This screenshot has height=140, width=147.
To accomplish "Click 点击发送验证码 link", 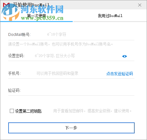I will [119, 74].
